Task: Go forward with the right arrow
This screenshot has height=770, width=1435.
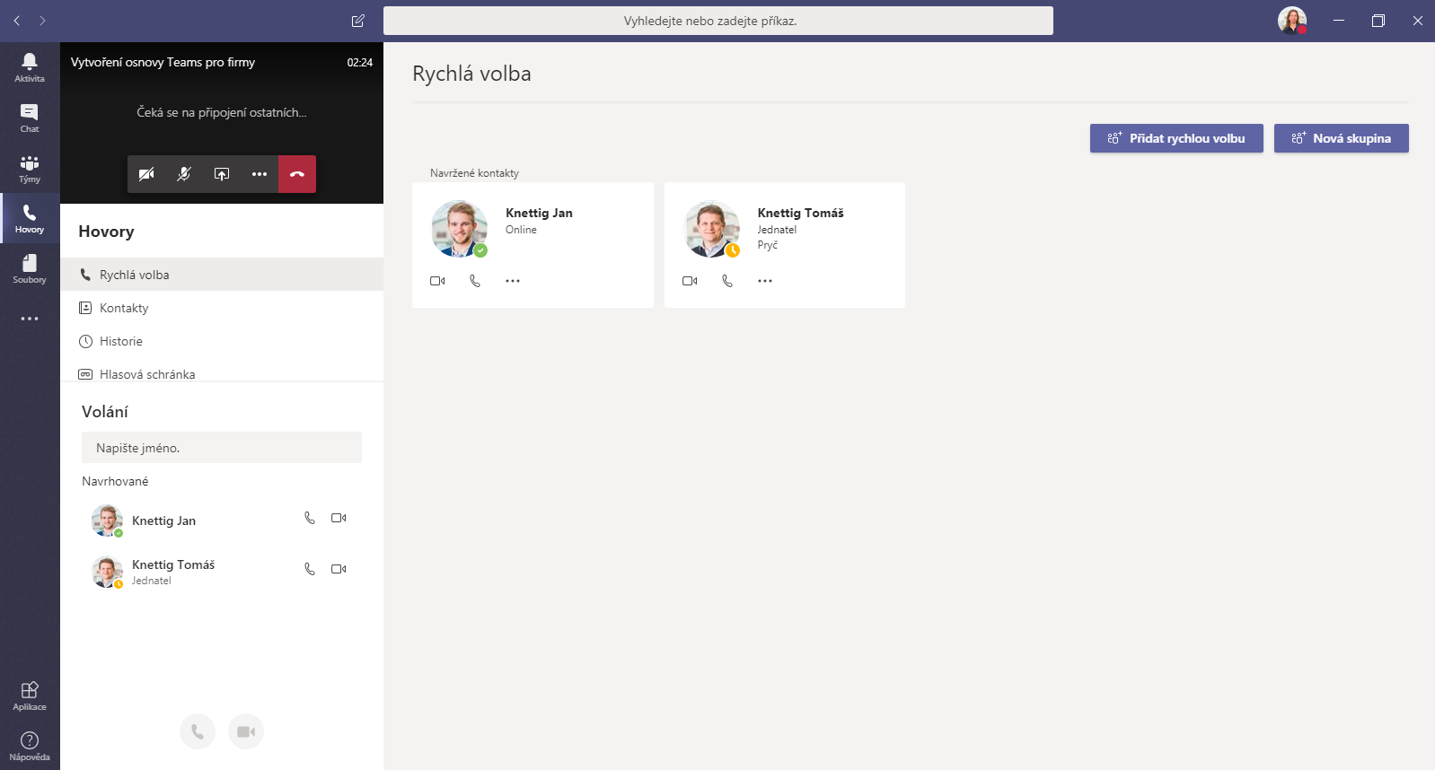Action: [x=42, y=21]
